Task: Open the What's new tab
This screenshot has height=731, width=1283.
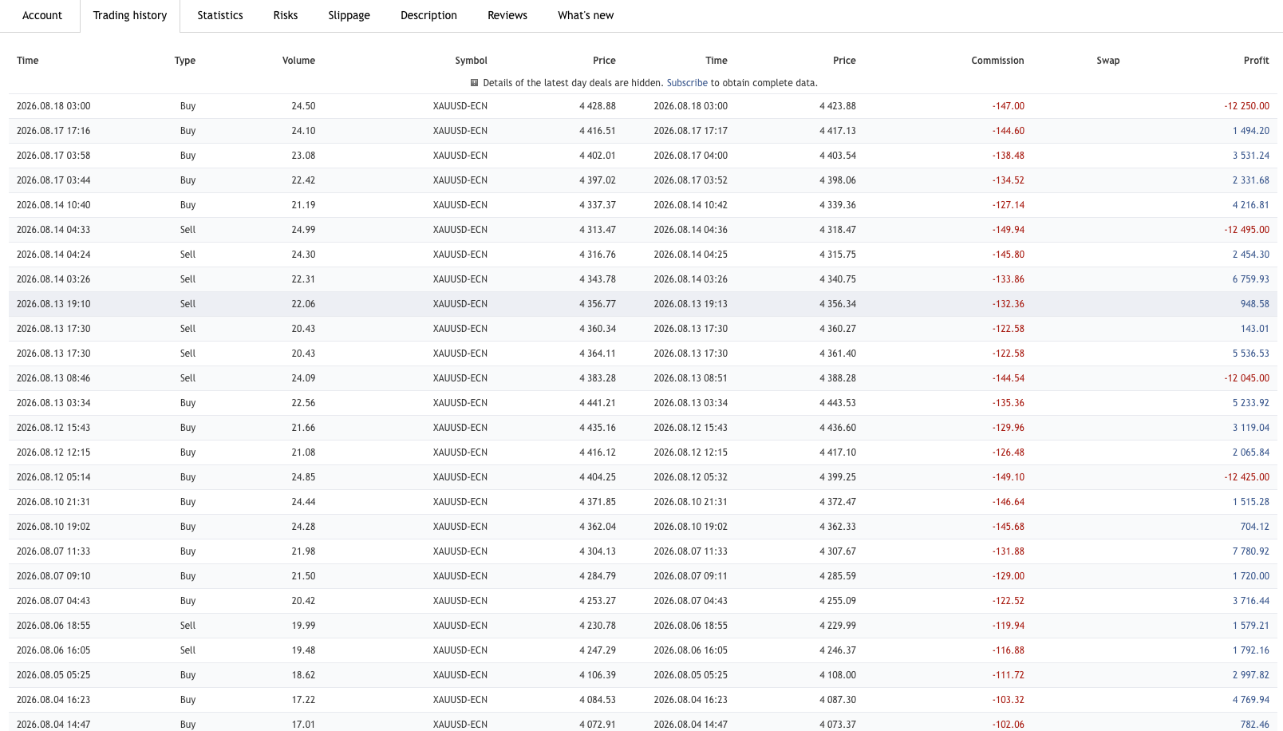Action: (586, 15)
